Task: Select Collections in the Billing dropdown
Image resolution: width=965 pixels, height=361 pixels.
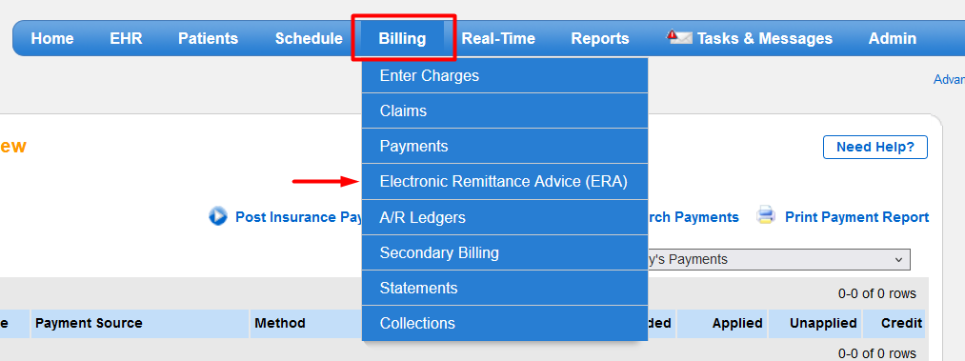Action: coord(505,323)
